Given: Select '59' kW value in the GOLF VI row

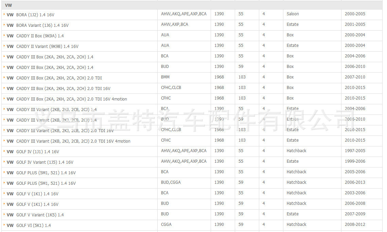Looking at the screenshot, I should [x=241, y=225].
